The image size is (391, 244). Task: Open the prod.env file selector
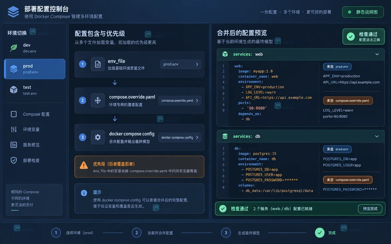[181, 64]
